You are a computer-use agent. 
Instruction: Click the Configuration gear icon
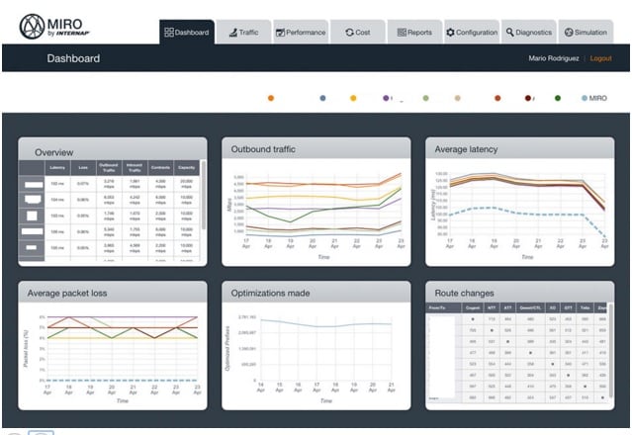pos(450,33)
